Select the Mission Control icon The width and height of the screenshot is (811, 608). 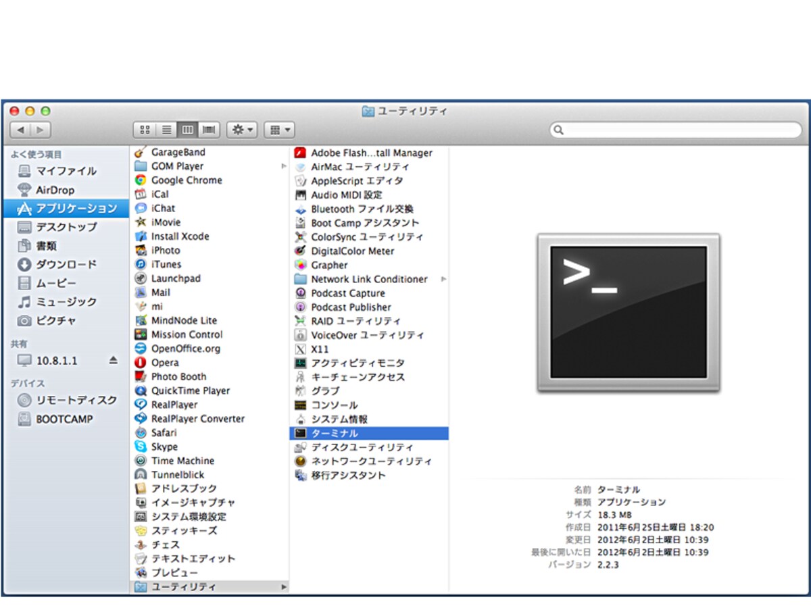pos(141,334)
